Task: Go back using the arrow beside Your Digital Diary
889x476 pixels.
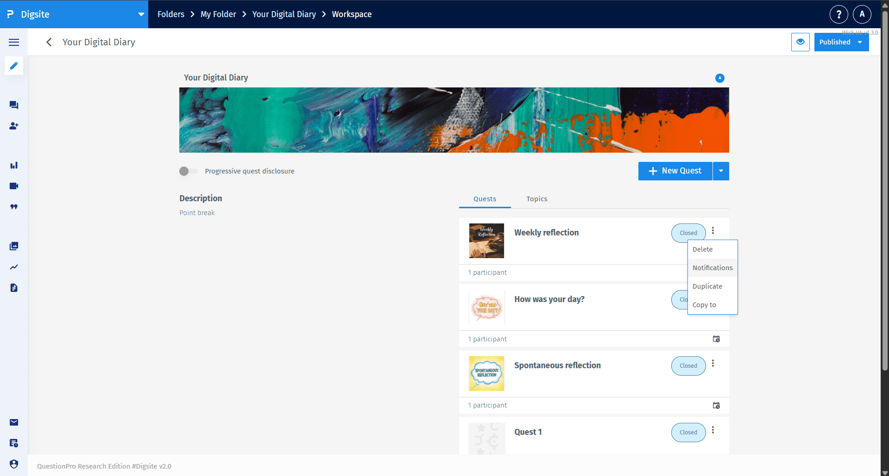Action: (x=49, y=42)
